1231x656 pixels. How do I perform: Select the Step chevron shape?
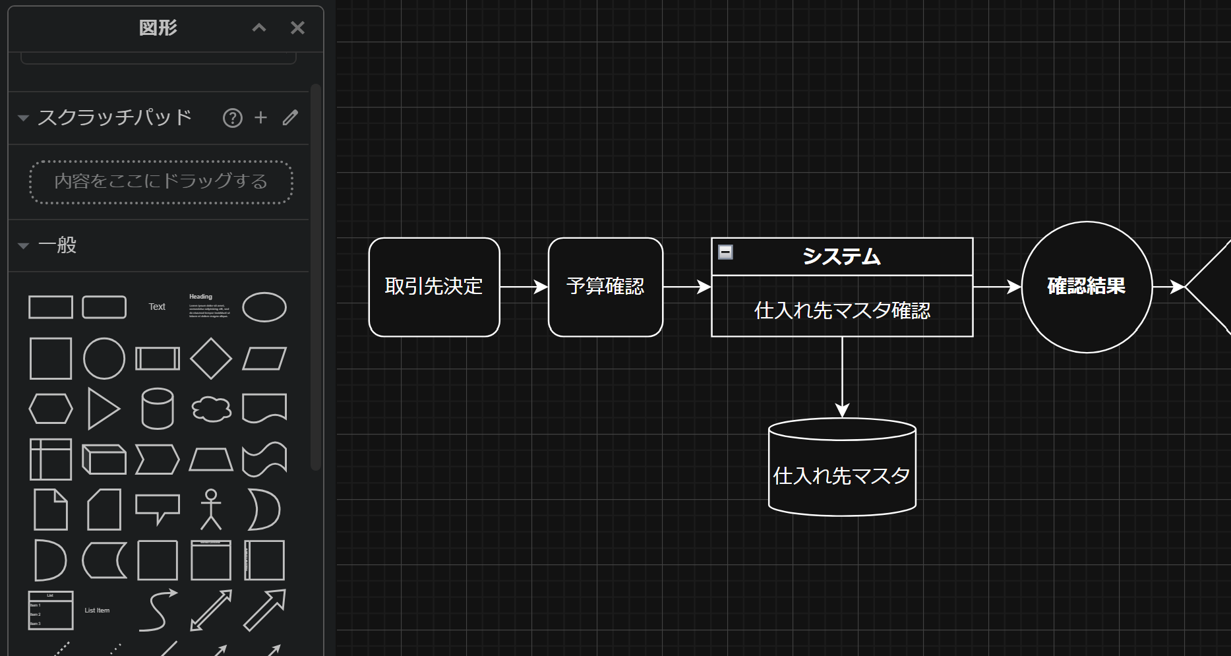[x=158, y=460]
